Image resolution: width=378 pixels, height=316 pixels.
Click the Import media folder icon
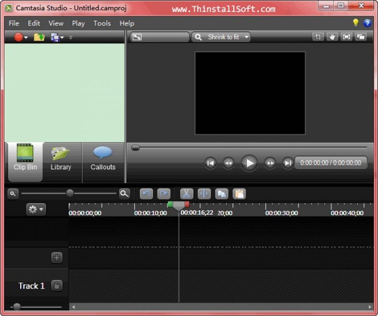click(x=39, y=37)
